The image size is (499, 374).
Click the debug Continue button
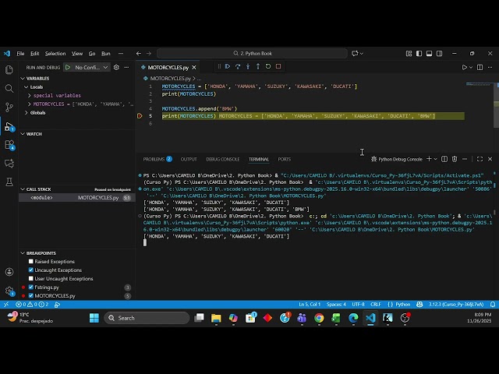click(x=228, y=66)
